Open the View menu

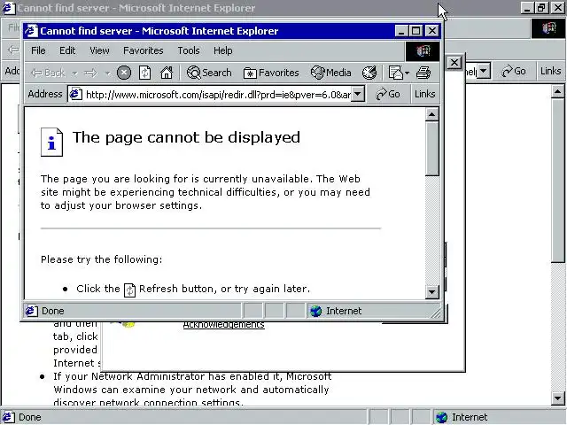99,50
